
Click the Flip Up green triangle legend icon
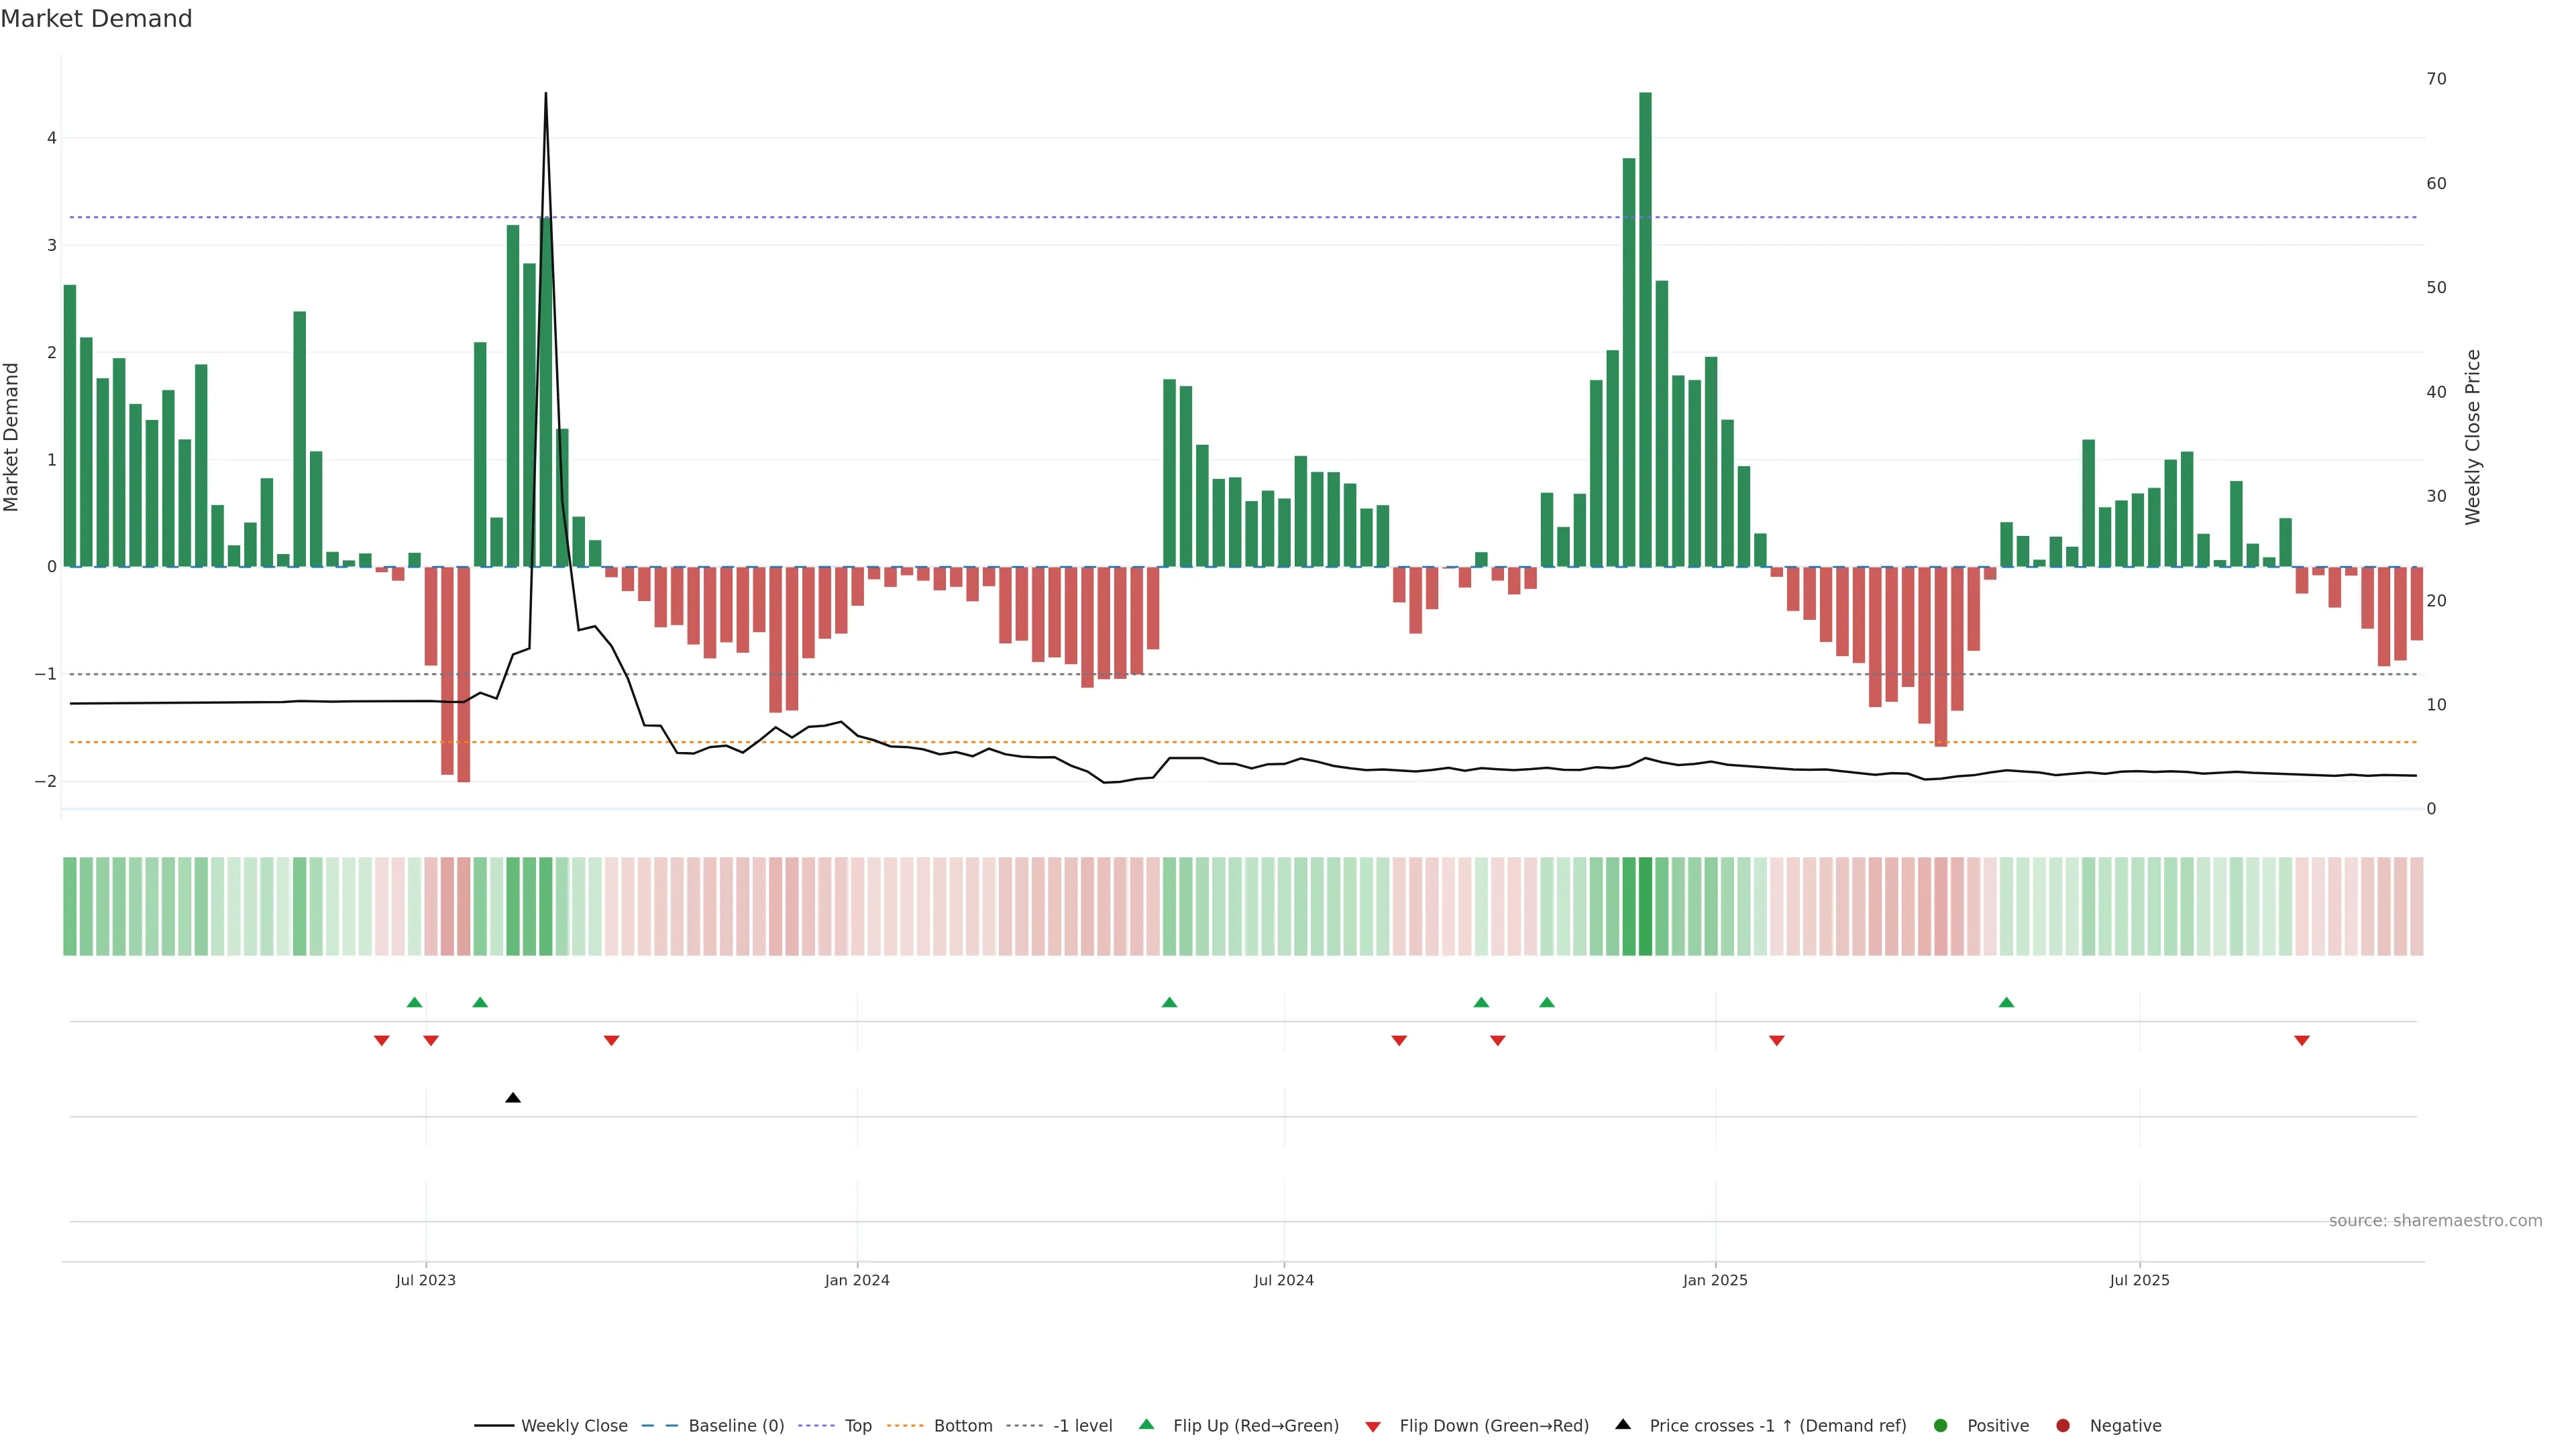click(1146, 1424)
